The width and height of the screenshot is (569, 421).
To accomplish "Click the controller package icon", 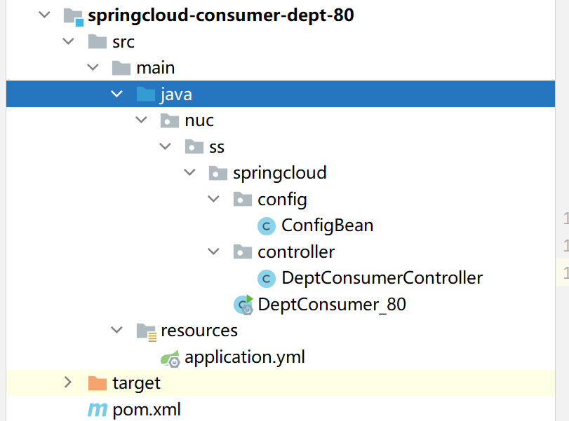I will point(243,251).
